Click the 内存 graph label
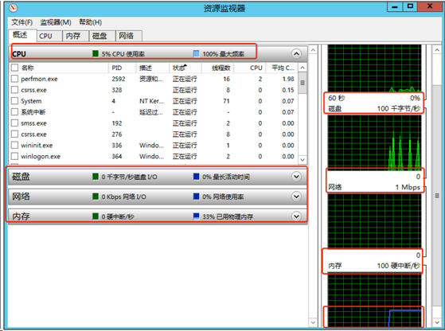Viewport: 445px width, 331px height. tap(335, 266)
